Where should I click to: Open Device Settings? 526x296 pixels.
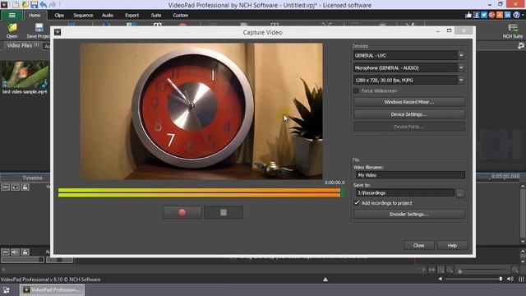pyautogui.click(x=409, y=114)
